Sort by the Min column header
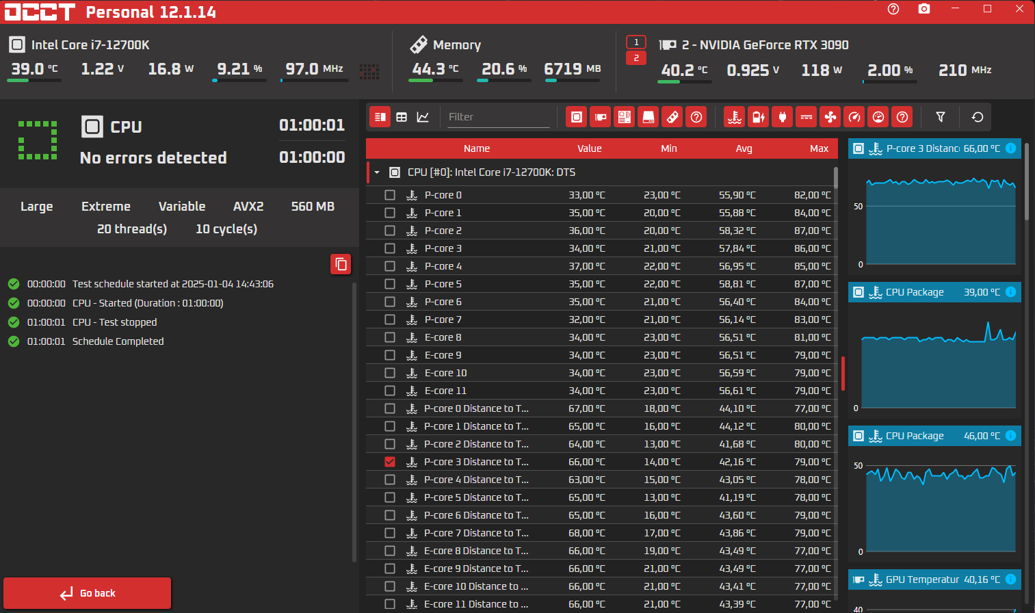 coord(669,148)
